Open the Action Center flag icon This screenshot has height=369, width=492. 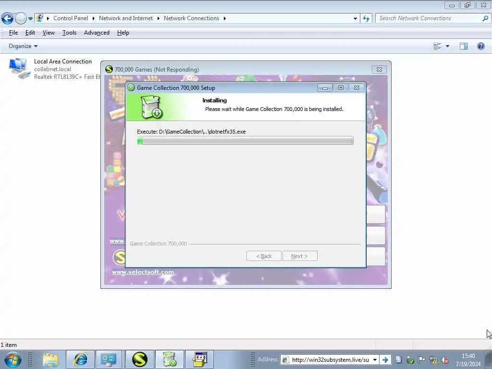[422, 360]
